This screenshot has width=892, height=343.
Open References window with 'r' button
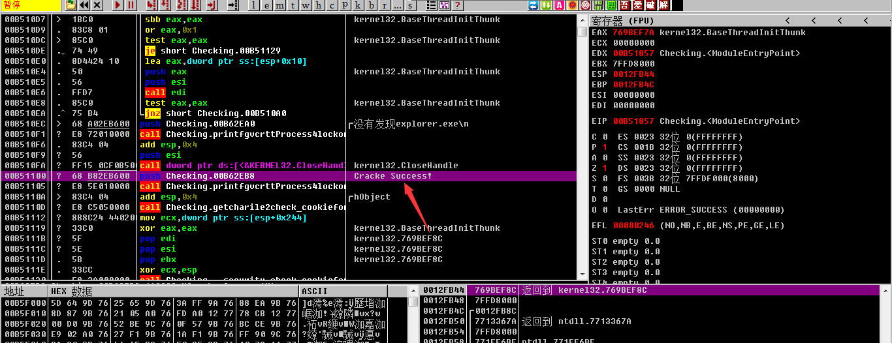pos(384,5)
